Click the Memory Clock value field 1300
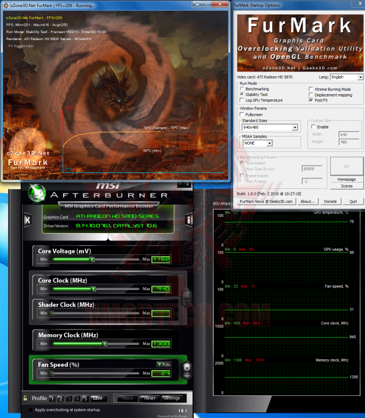 [x=161, y=344]
